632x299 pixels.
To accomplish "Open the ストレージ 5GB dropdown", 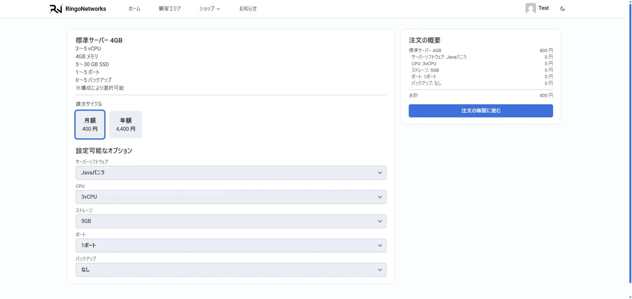I will coord(231,221).
